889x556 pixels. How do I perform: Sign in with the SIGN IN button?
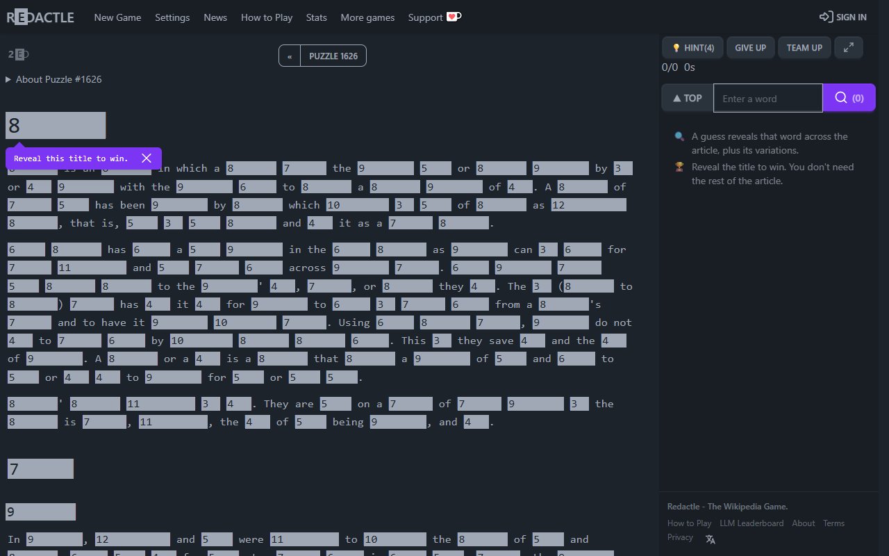[x=843, y=17]
